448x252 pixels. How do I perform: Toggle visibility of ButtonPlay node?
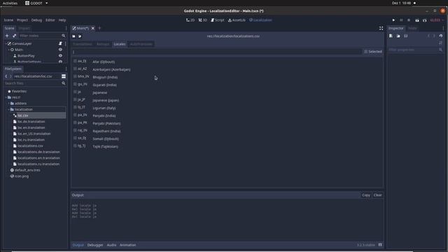(60, 56)
